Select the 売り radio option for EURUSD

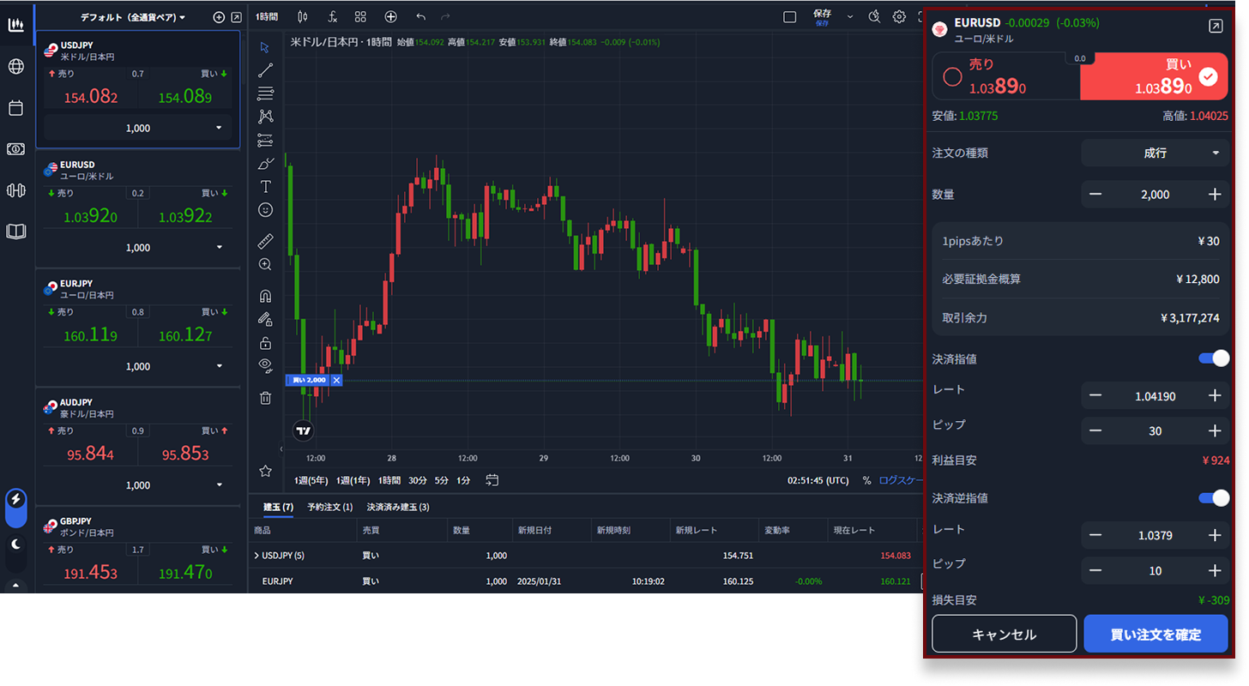[952, 77]
